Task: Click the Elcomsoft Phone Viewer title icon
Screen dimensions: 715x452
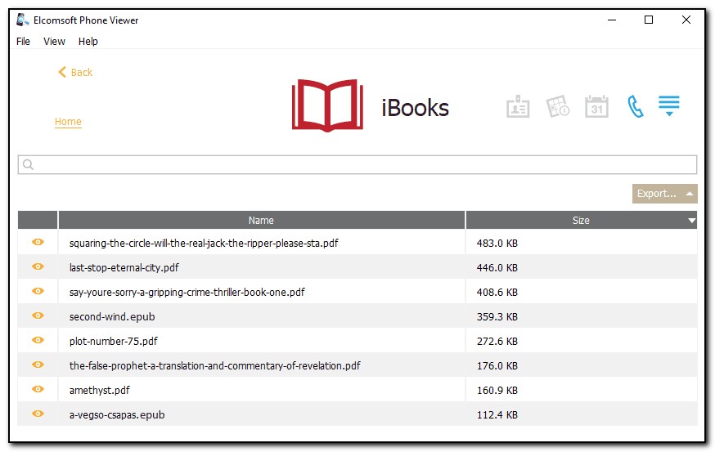Action: [23, 20]
